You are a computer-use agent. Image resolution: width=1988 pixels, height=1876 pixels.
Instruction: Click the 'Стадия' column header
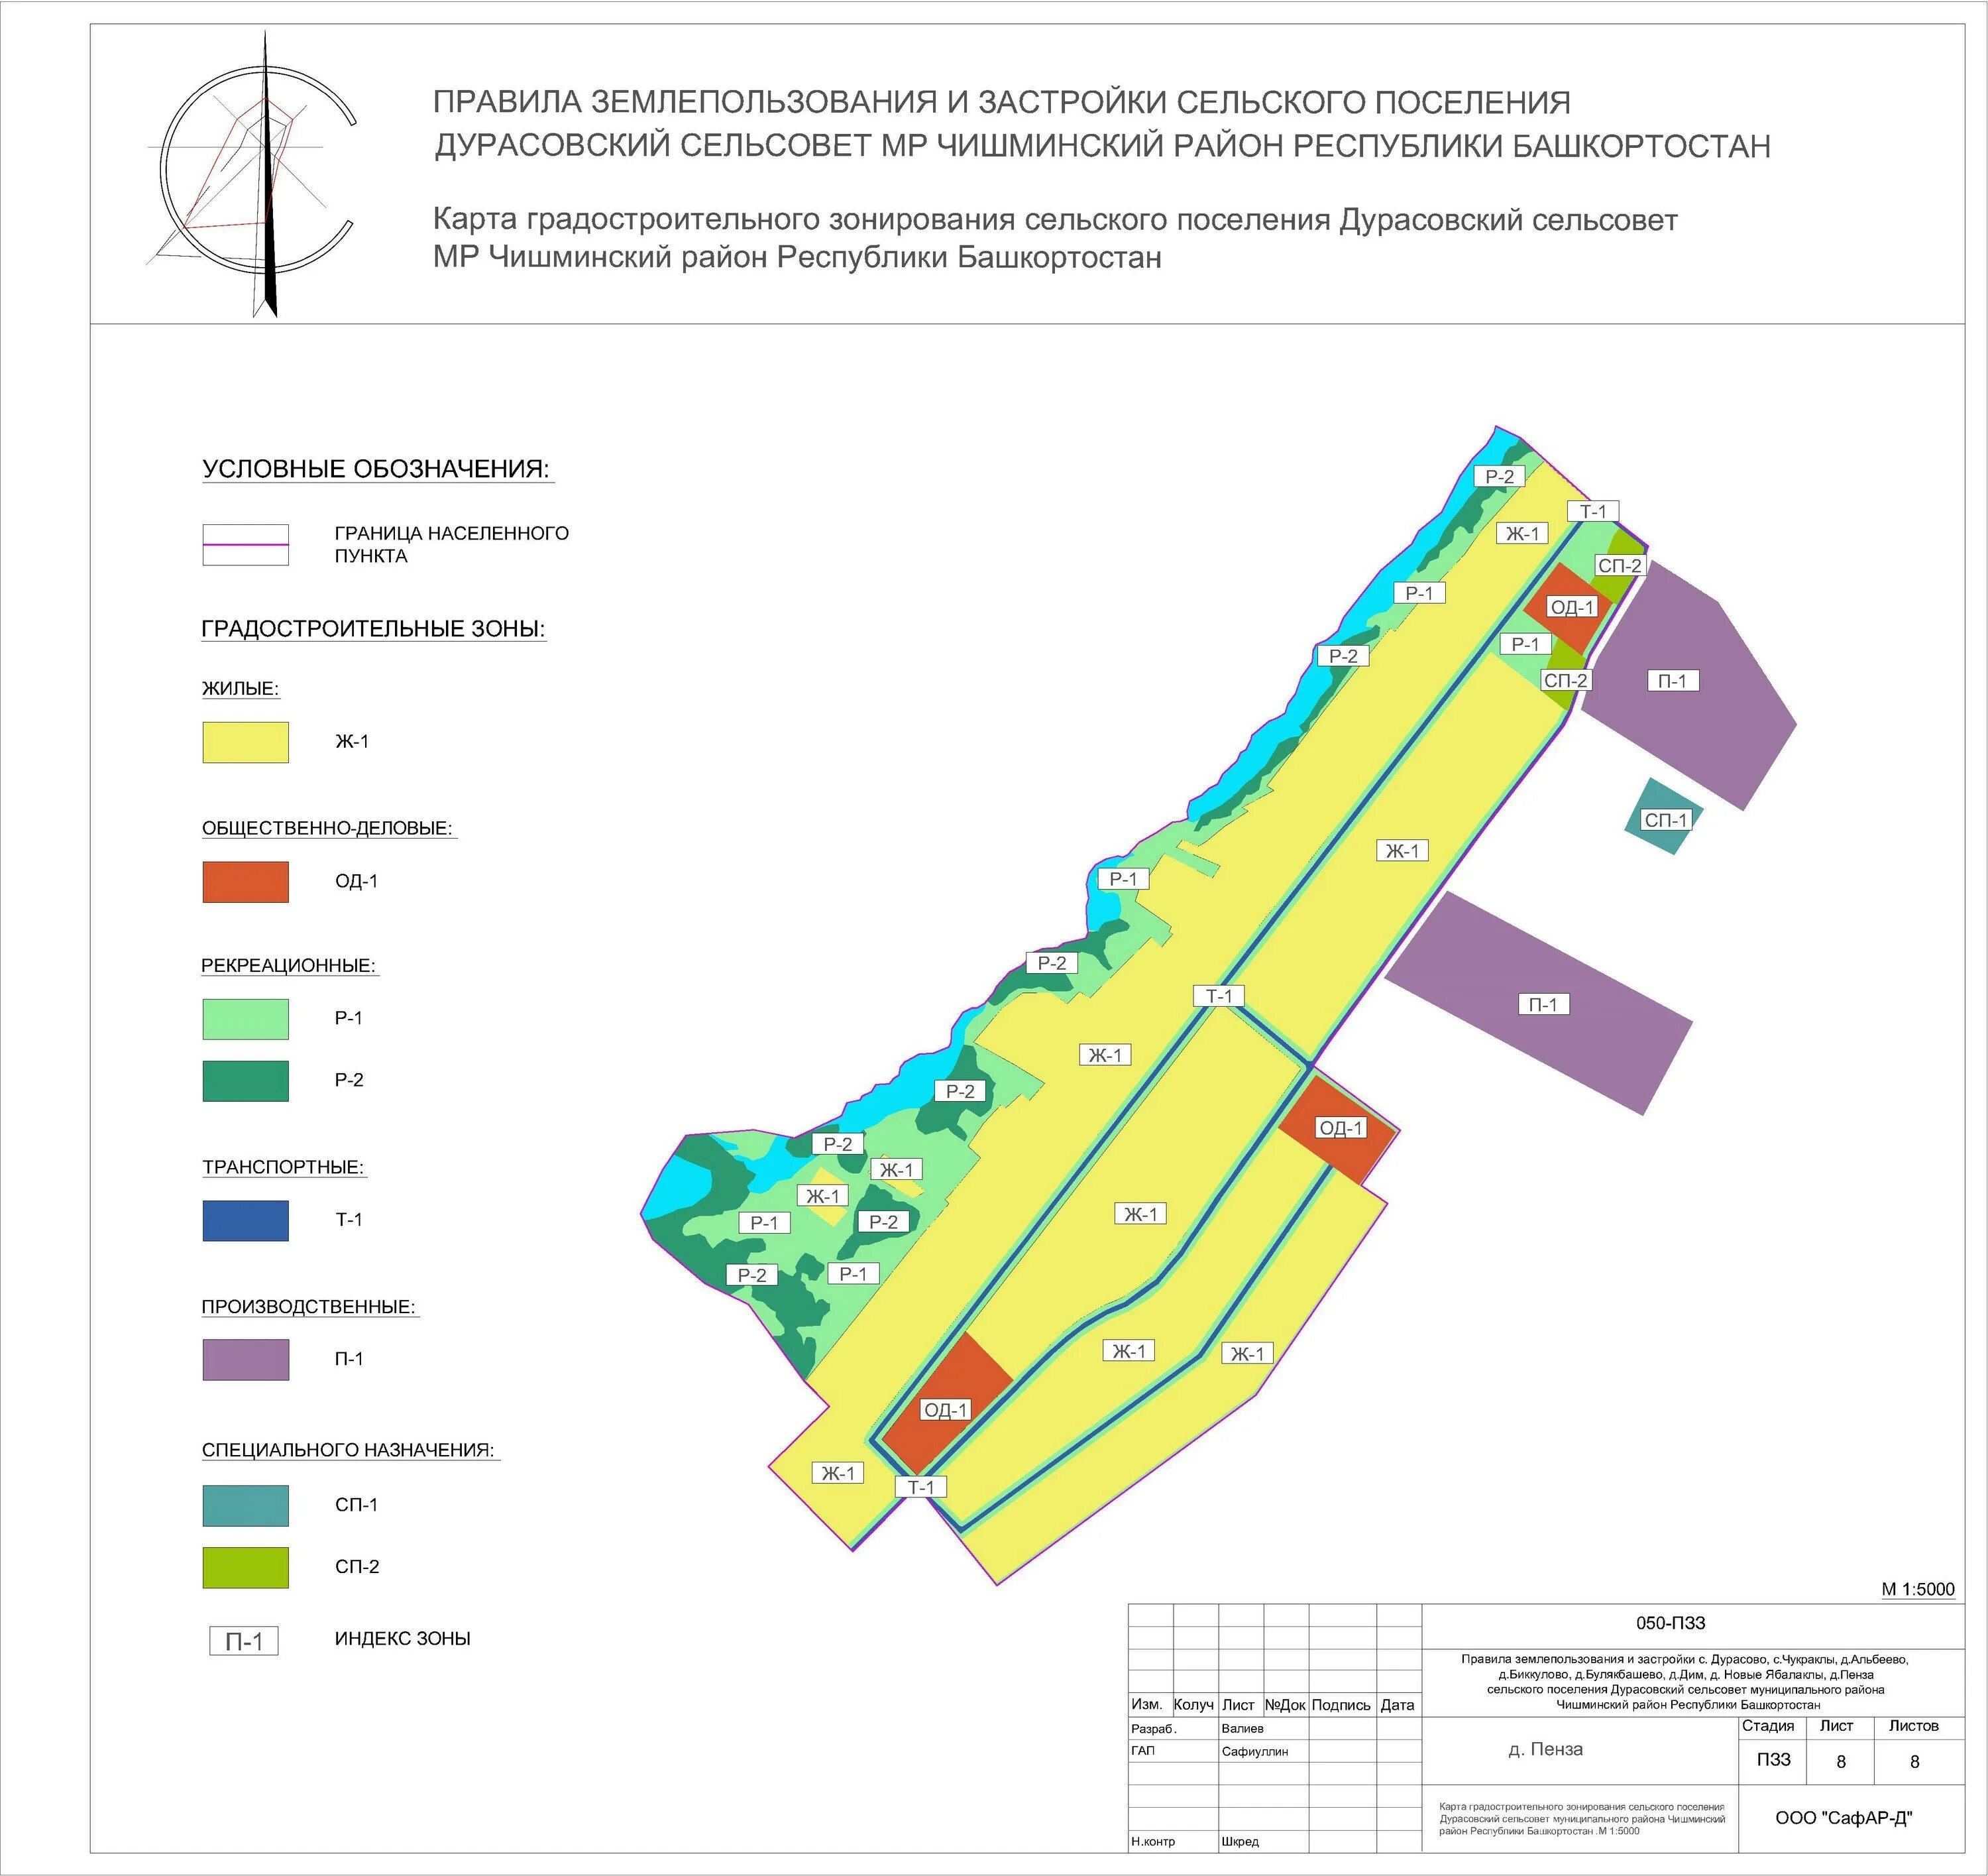1768,1726
